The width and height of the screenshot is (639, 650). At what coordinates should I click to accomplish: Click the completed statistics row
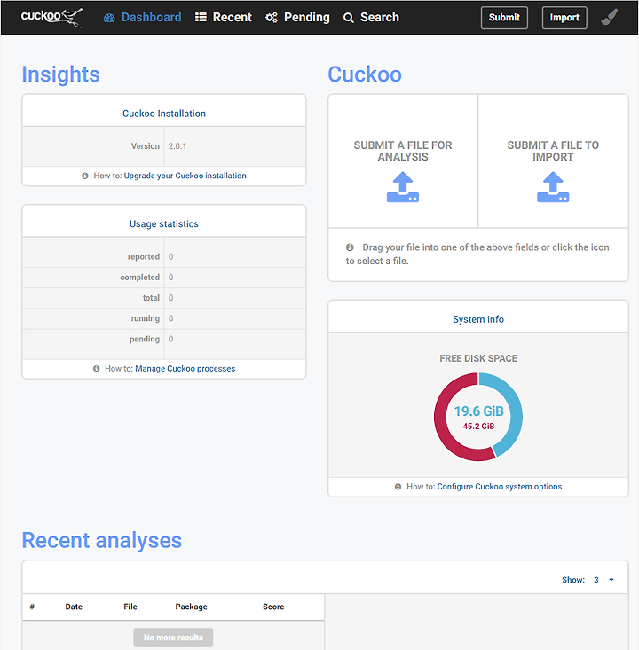(164, 278)
